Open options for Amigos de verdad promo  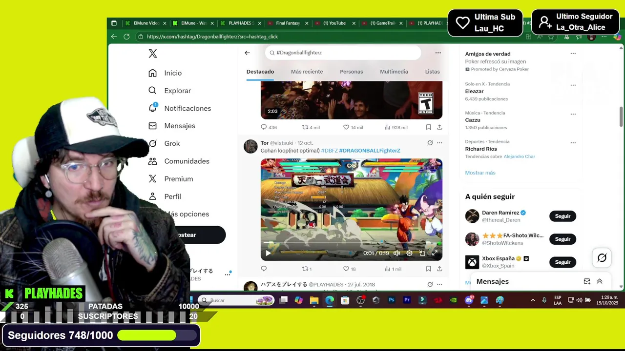tap(573, 54)
